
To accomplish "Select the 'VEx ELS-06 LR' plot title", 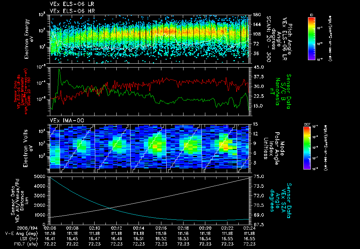I will [x=72, y=4].
